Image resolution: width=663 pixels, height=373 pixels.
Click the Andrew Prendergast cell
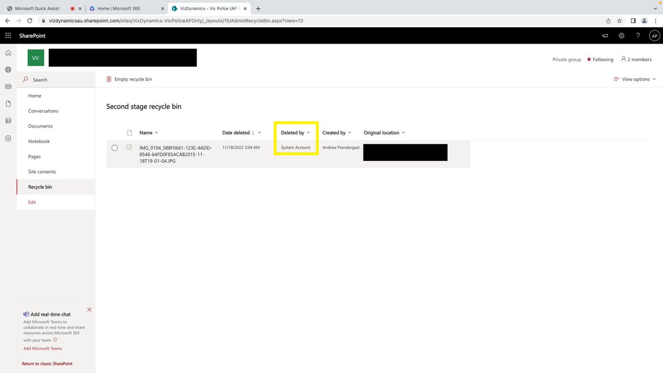[340, 148]
